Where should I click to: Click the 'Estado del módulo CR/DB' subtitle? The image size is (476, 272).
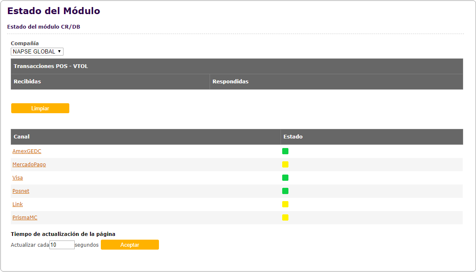(44, 27)
